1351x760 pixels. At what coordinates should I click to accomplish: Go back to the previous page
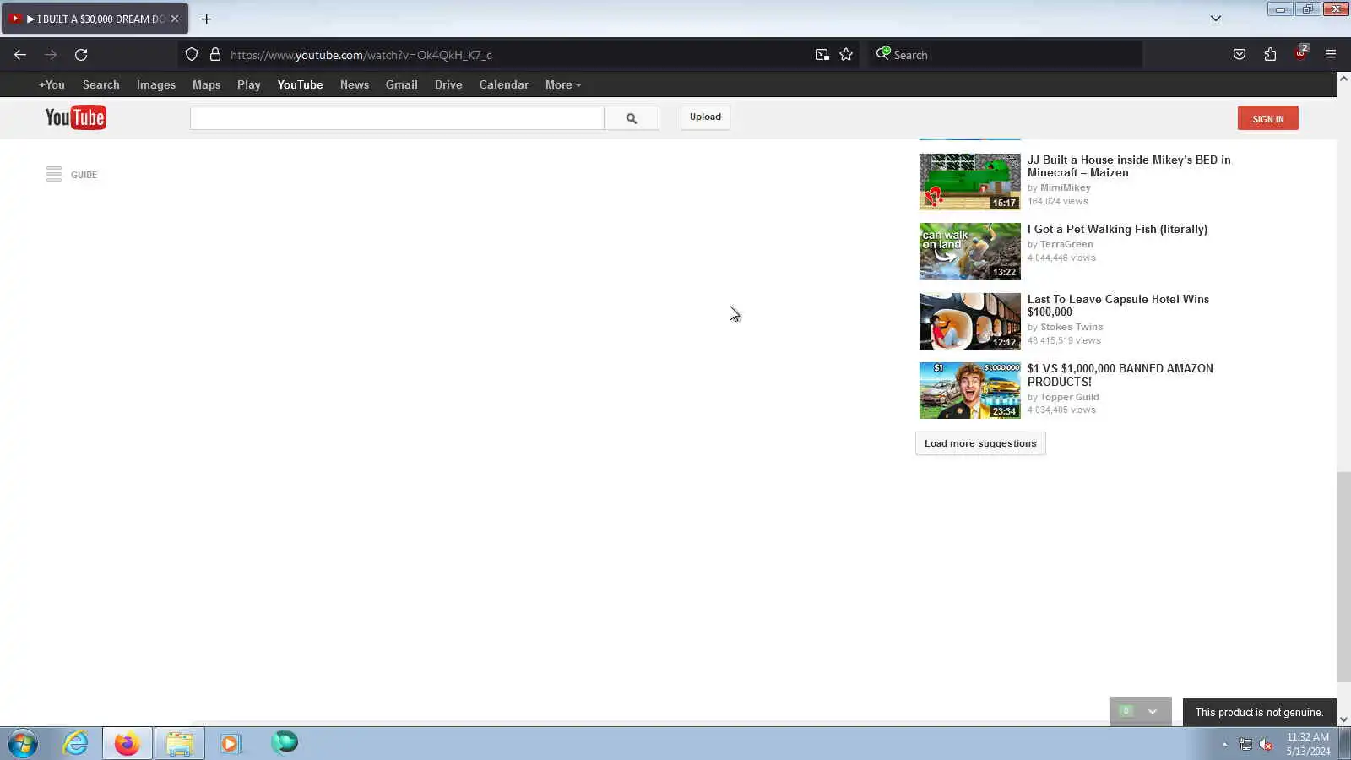point(20,55)
